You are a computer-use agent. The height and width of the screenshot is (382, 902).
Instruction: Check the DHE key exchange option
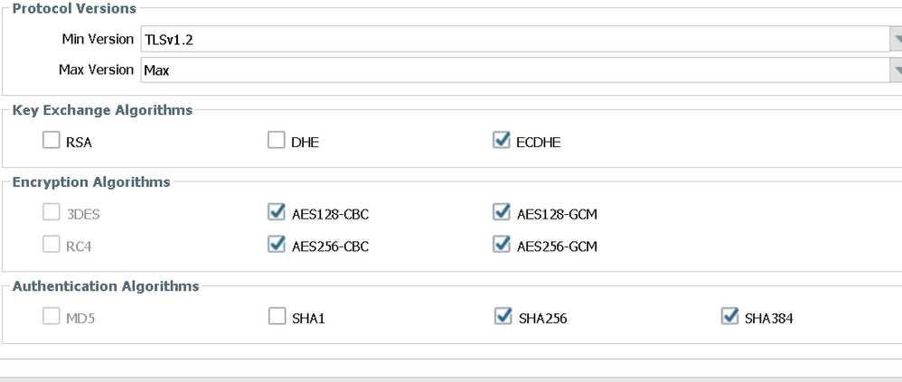pyautogui.click(x=277, y=141)
